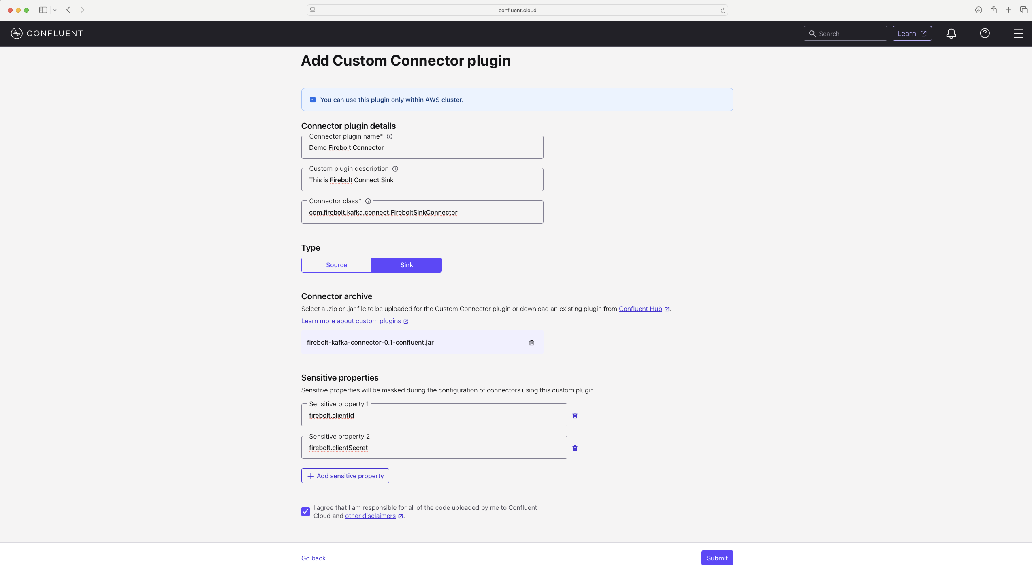Click the Go back link
Viewport: 1032px width, 569px height.
(313, 558)
